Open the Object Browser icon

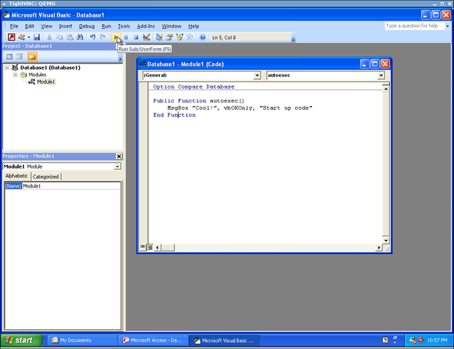[179, 37]
